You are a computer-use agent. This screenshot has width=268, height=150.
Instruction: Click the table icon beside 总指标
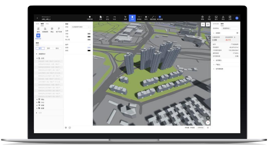tap(237, 33)
